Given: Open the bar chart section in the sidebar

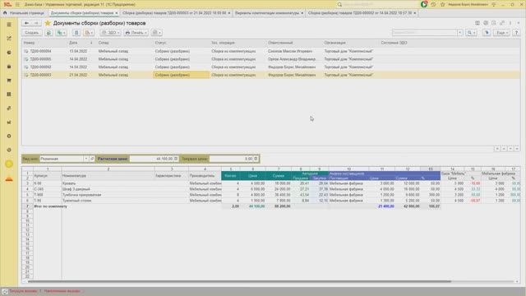Looking at the screenshot, I should 9,123.
